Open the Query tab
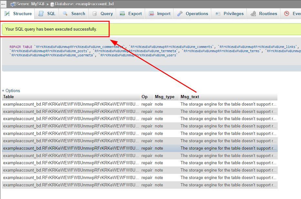The width and height of the screenshot is (301, 199). [106, 14]
